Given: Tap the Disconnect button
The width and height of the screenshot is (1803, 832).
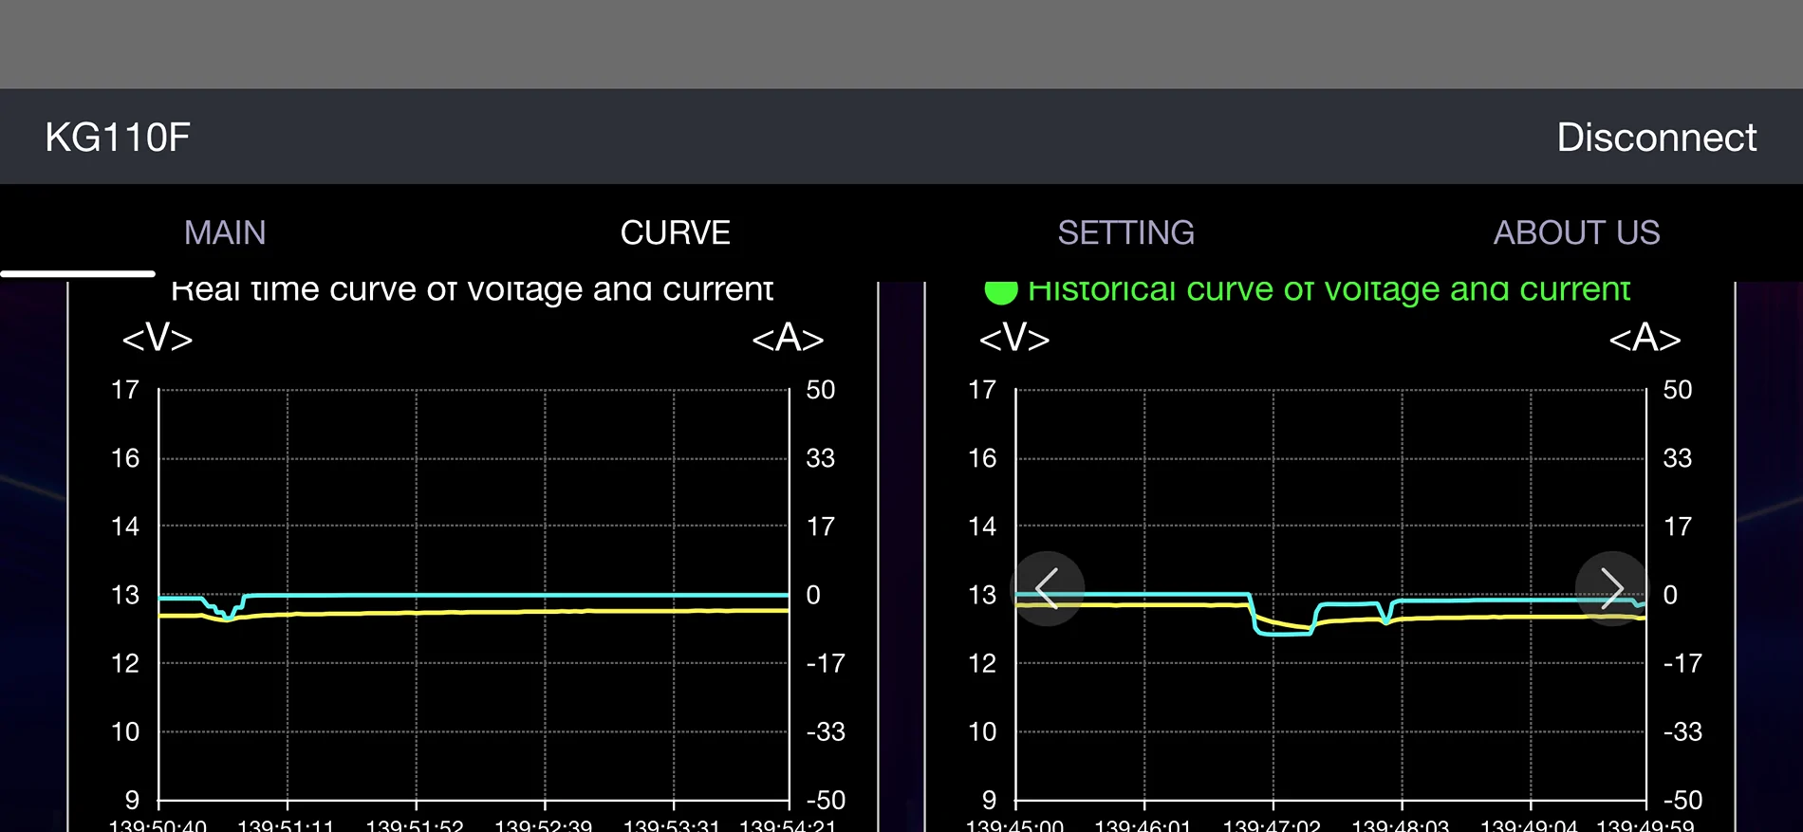Looking at the screenshot, I should (1656, 138).
